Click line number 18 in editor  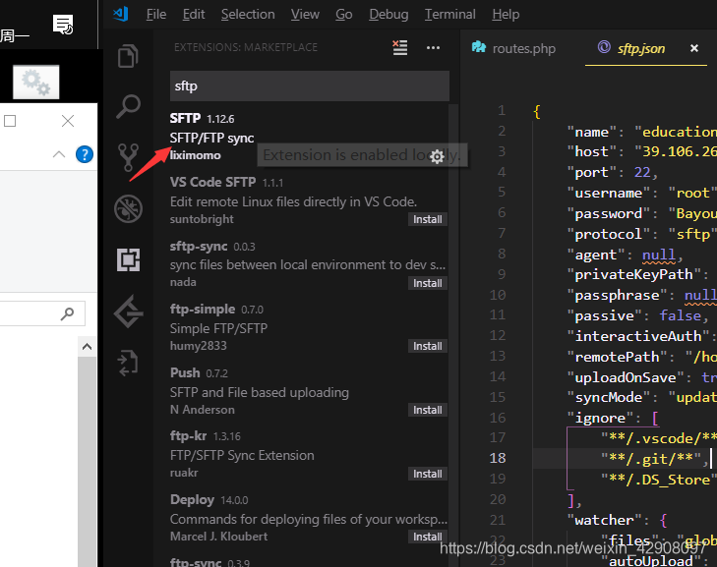(498, 458)
